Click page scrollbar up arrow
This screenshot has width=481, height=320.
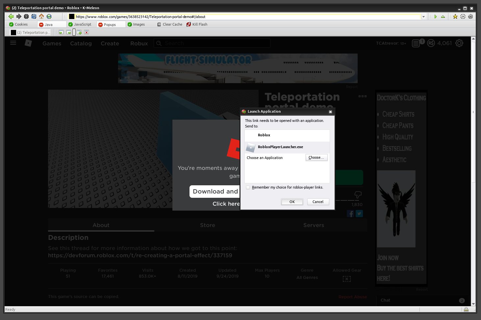(473, 39)
